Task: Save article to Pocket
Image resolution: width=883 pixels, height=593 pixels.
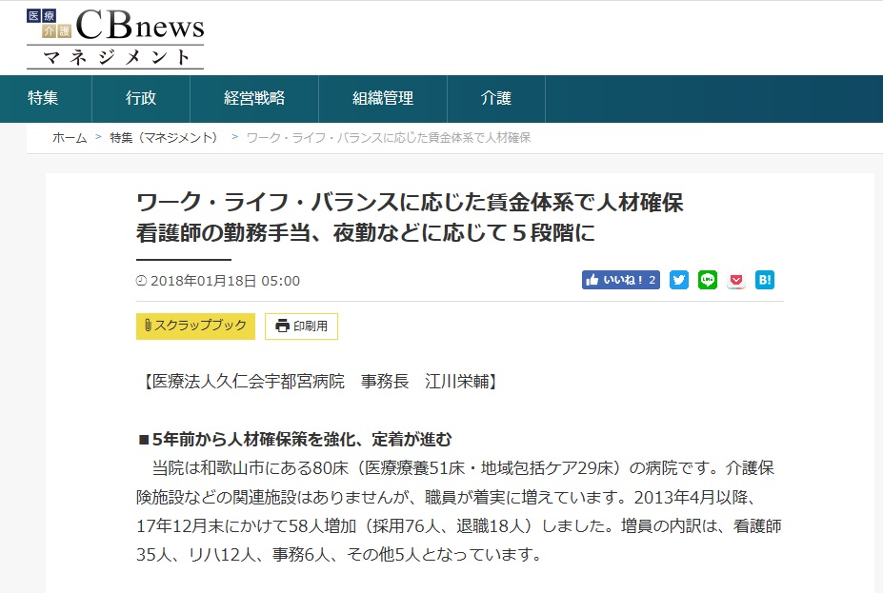Action: [736, 280]
